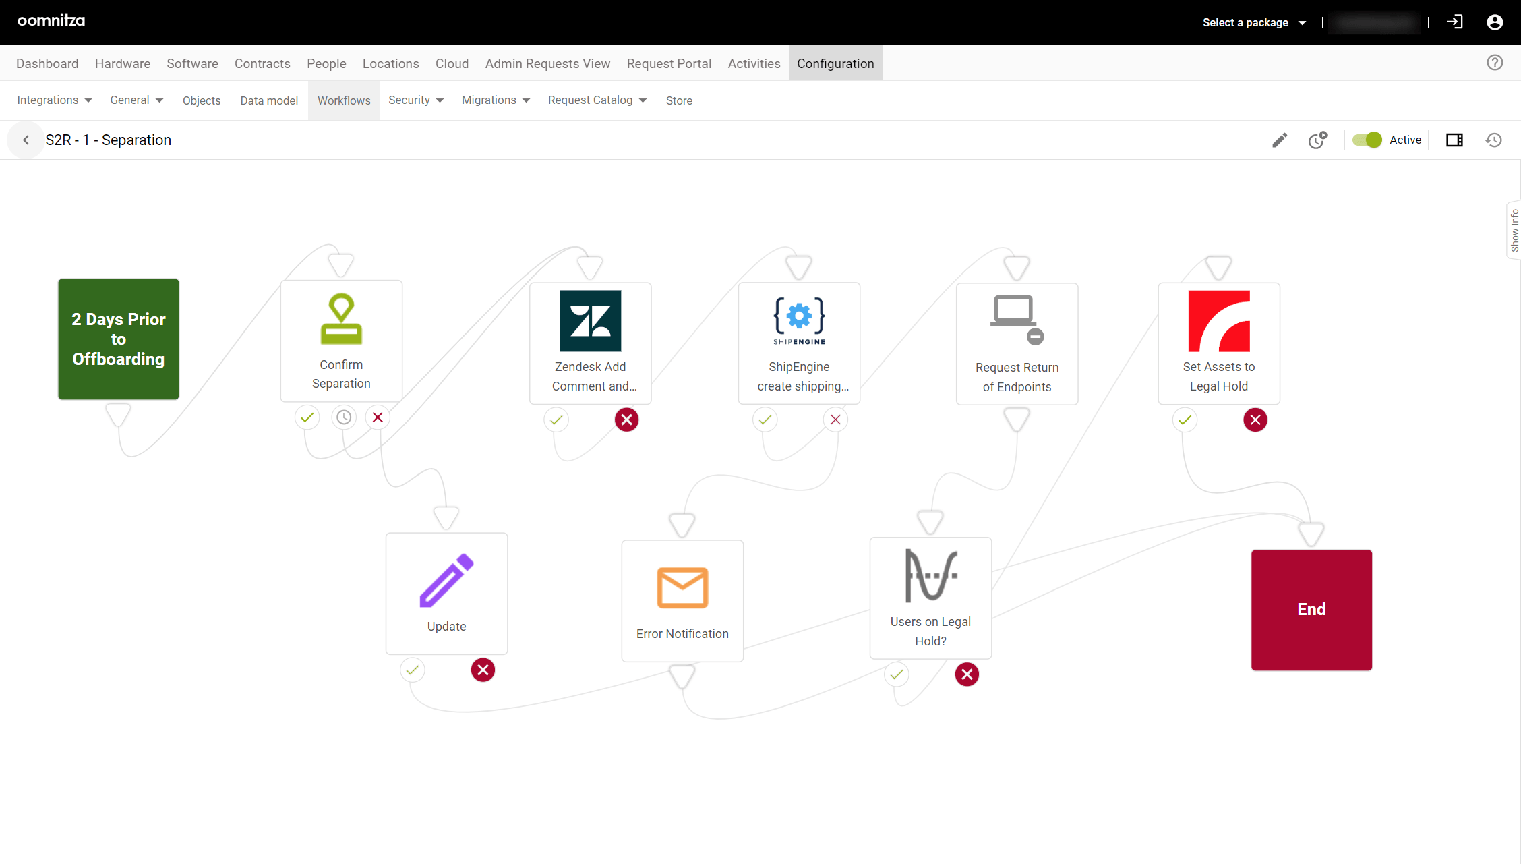The image size is (1521, 864).
Task: Select the ShipEngine create shipping node
Action: click(799, 343)
